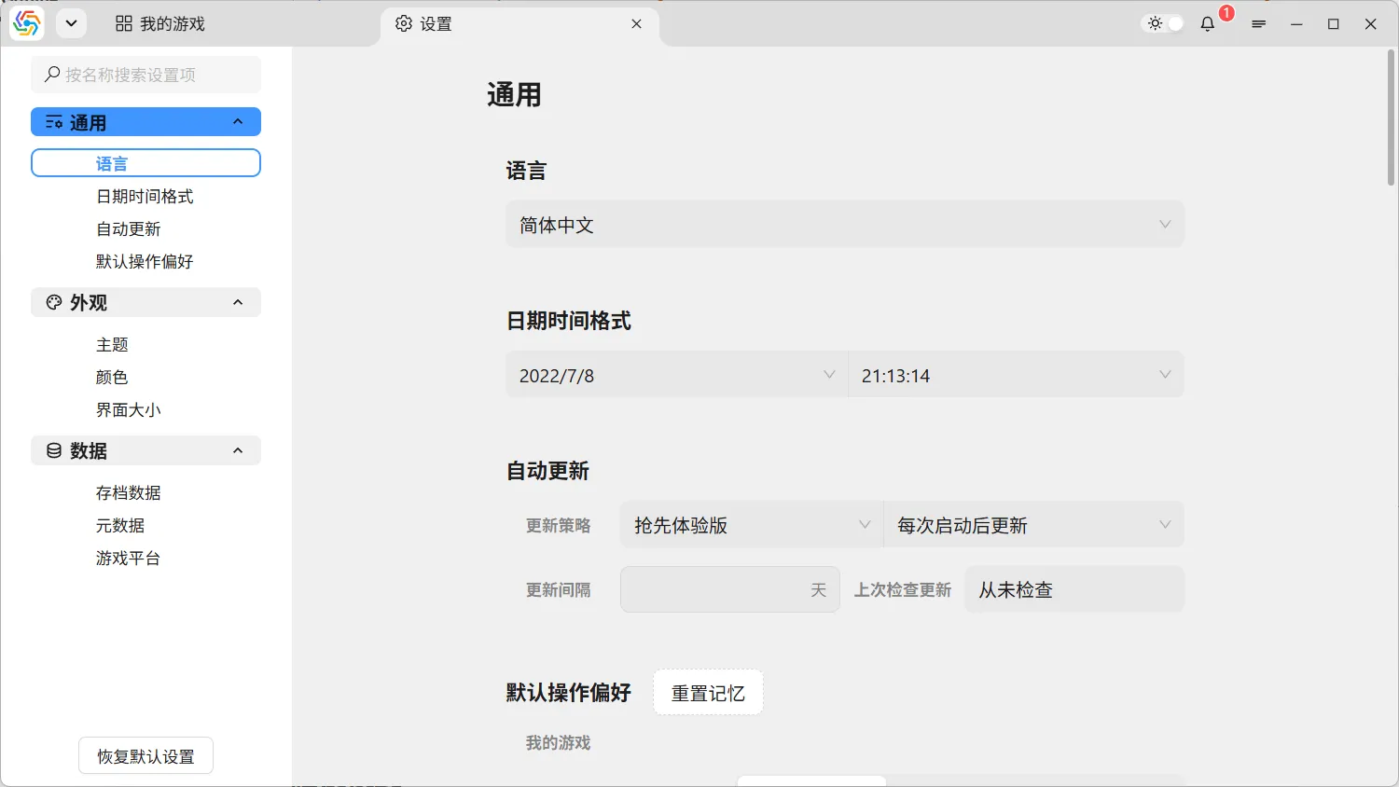
Task: Click the 更新间隔 days input field
Action: coord(713,589)
